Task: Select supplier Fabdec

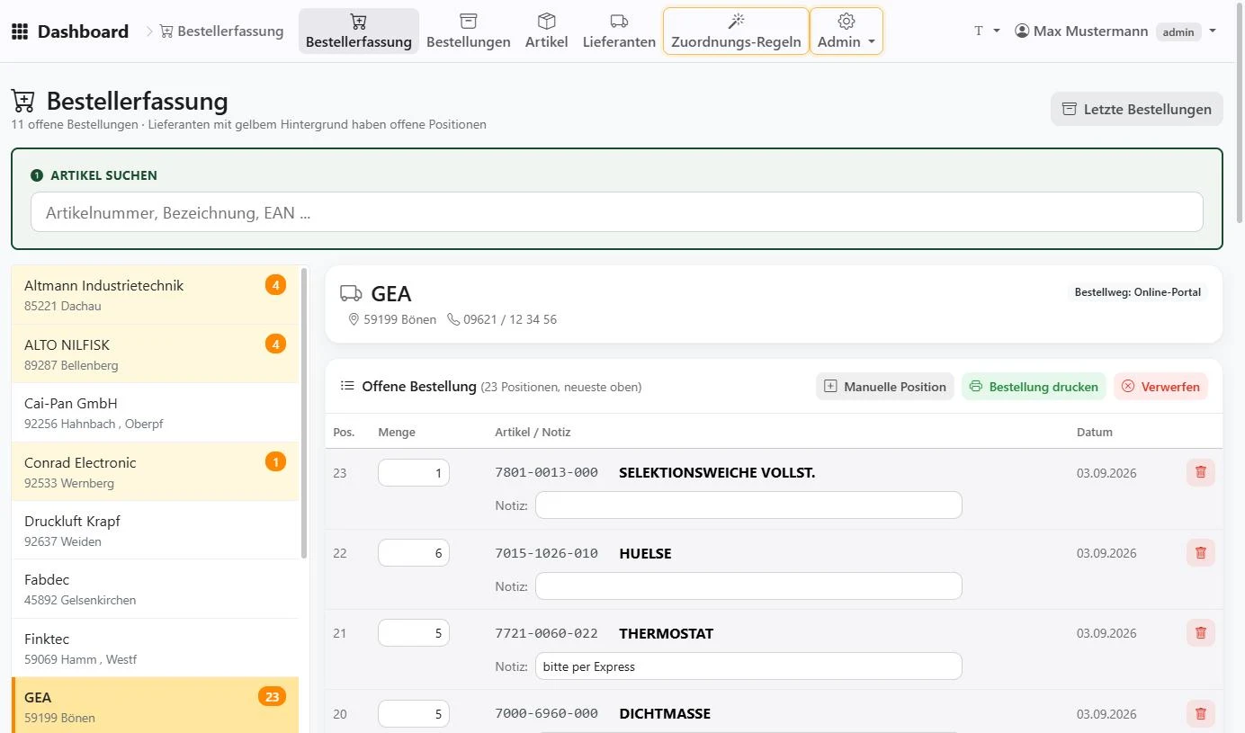Action: pos(155,589)
